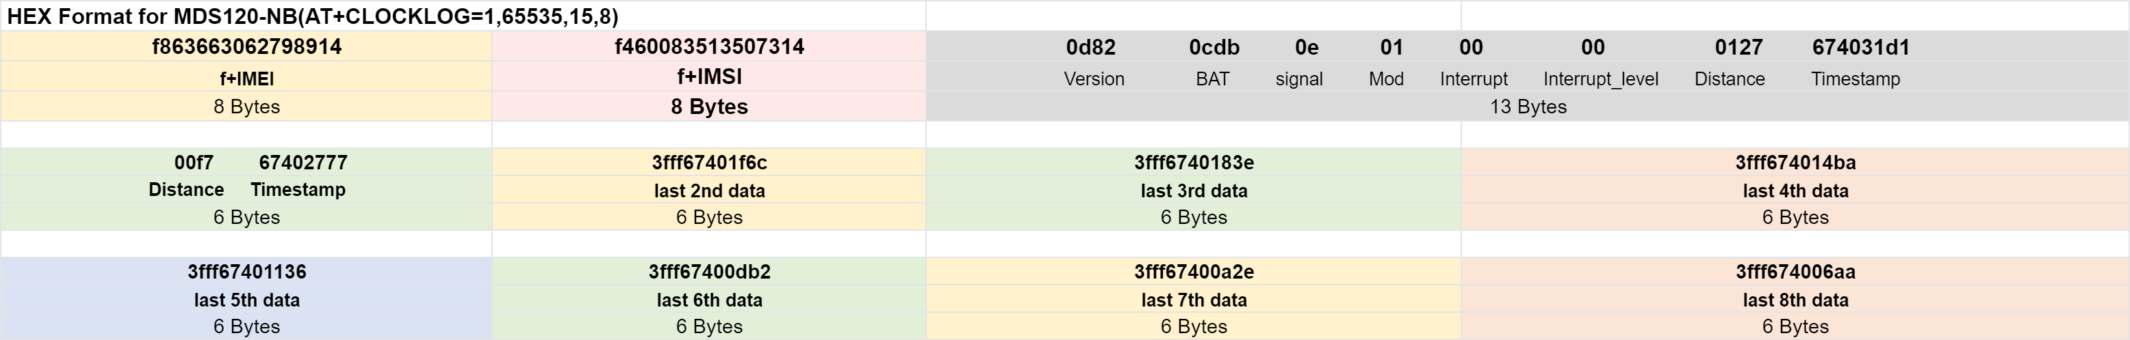Click the IMSI value f460083513507314
This screenshot has width=2130, height=340.
(708, 46)
